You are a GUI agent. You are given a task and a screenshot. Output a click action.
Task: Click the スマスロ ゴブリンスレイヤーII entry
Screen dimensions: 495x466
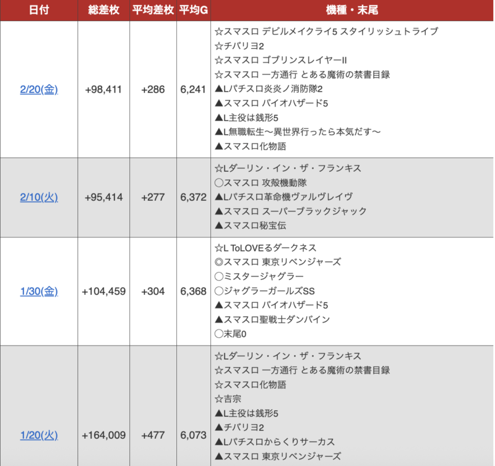click(x=280, y=60)
